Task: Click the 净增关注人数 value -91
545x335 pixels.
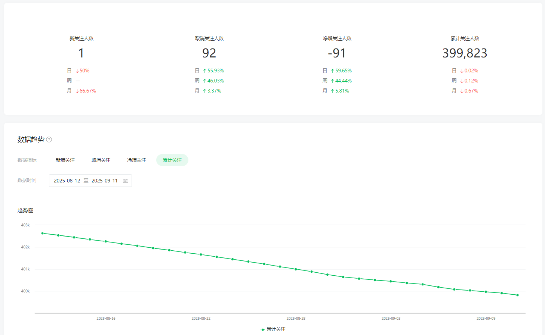Action: [337, 53]
